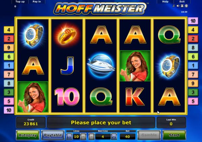Start the Autoplay mode
202x142 pixels.
[28, 135]
